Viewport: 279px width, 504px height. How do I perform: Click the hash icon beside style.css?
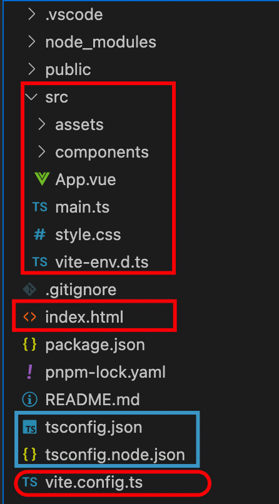pyautogui.click(x=39, y=234)
